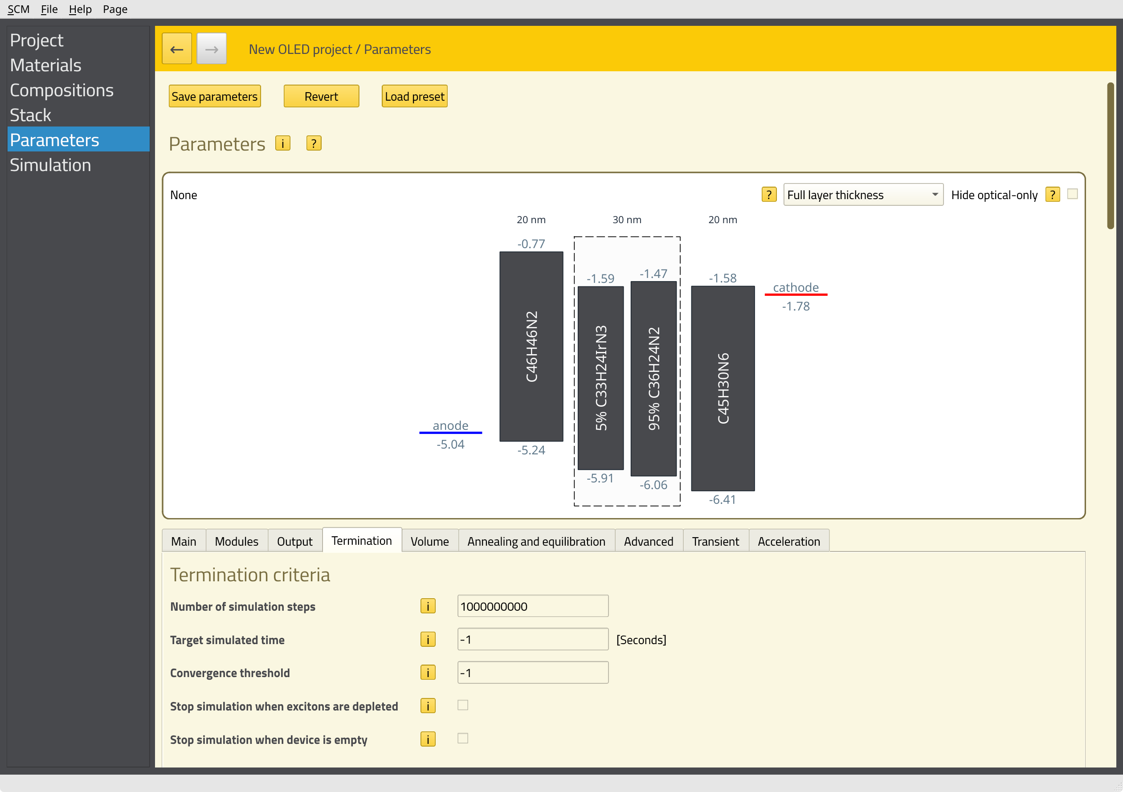Click the info icon beside Parameters heading
This screenshot has width=1123, height=792.
(x=283, y=143)
